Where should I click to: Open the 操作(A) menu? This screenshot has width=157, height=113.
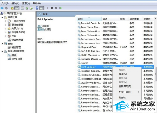15,3
